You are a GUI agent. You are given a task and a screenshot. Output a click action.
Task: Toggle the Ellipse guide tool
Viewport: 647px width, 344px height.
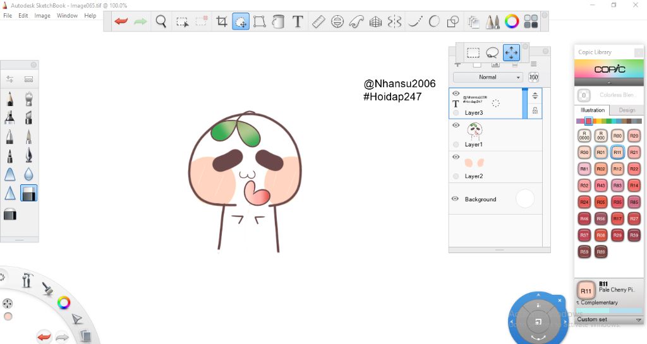click(x=337, y=21)
